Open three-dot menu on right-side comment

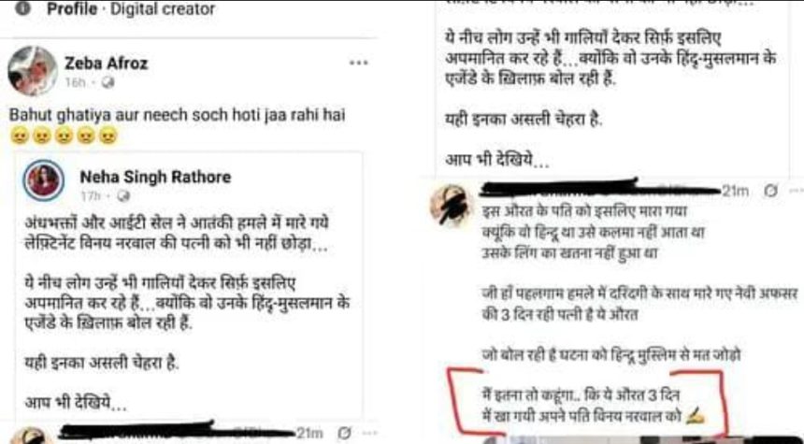[797, 191]
